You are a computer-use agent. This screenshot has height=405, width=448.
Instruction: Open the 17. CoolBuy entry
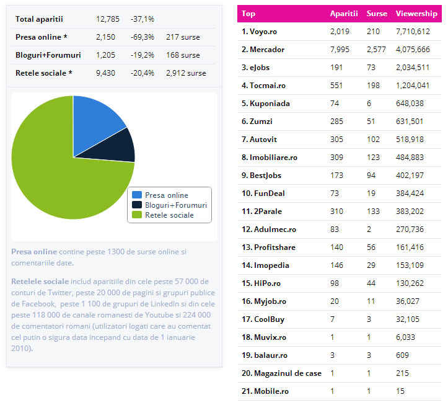click(x=263, y=320)
